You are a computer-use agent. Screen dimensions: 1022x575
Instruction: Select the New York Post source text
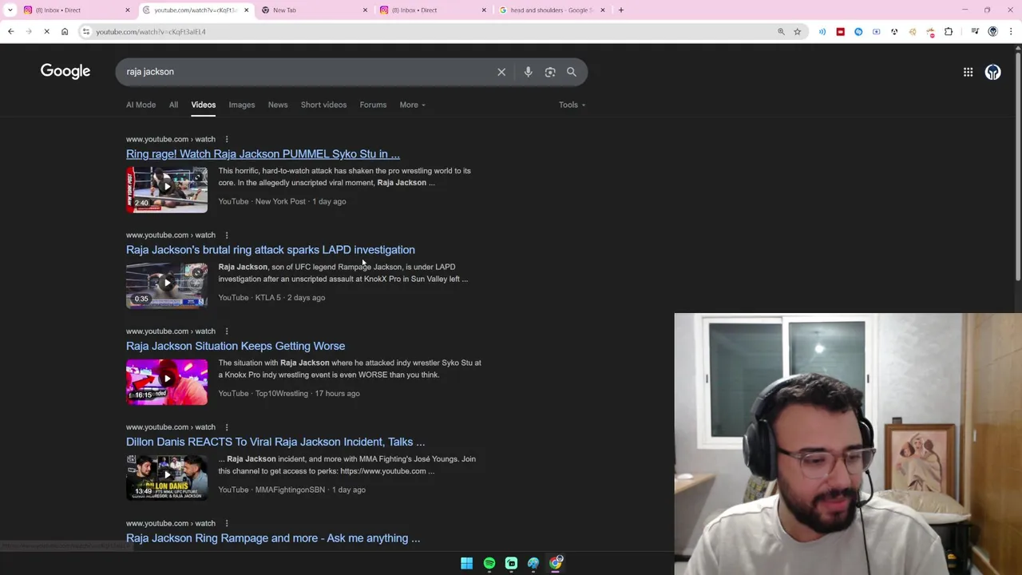click(x=280, y=201)
